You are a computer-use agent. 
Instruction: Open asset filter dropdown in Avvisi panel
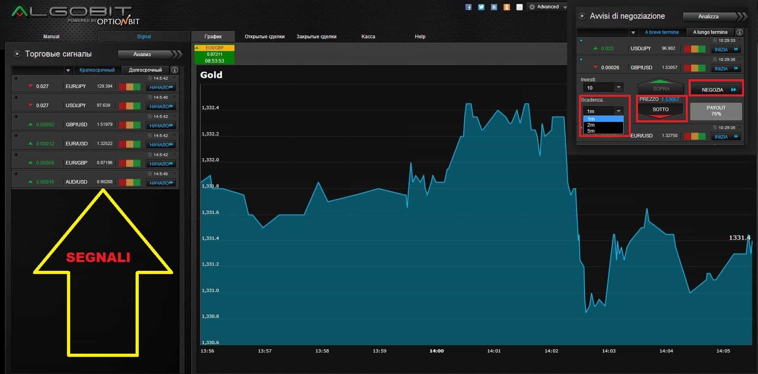tap(633, 32)
